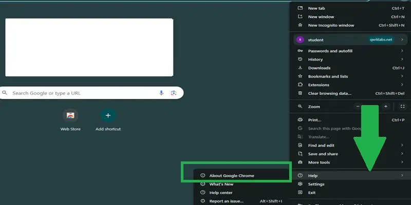The width and height of the screenshot is (411, 205).
Task: Click the Downloads arrow icon
Action: point(300,68)
